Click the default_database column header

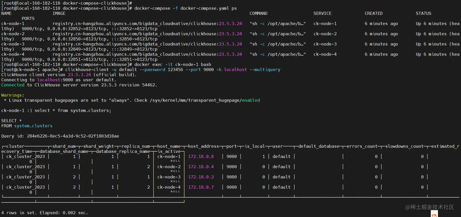(319, 146)
